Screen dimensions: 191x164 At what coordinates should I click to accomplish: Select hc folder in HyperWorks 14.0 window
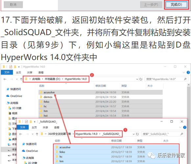tap(101, 106)
